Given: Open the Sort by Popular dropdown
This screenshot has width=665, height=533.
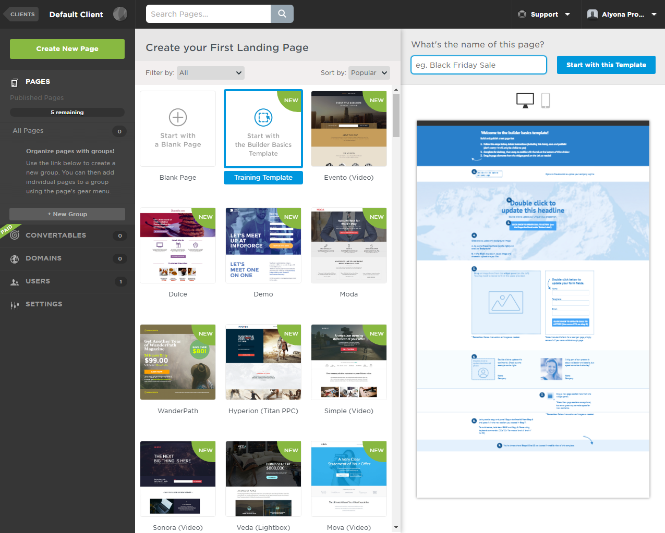Looking at the screenshot, I should pyautogui.click(x=369, y=73).
